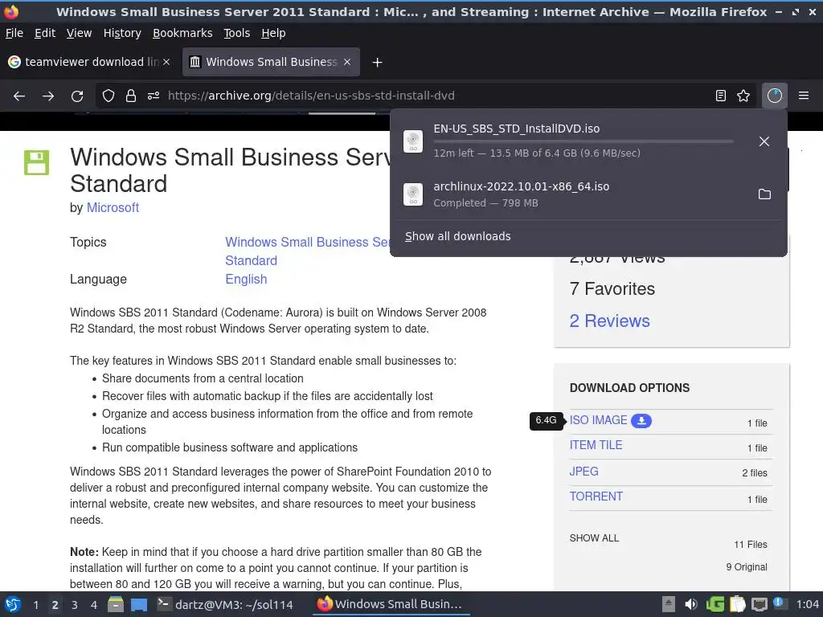This screenshot has width=823, height=617.
Task: Click SHOW ALL files link
Action: pyautogui.click(x=594, y=538)
